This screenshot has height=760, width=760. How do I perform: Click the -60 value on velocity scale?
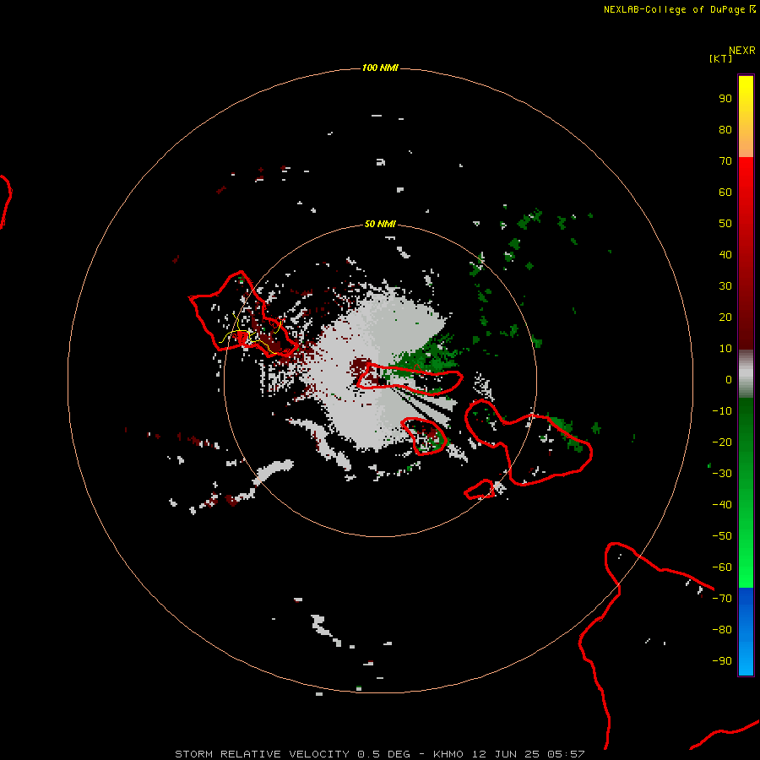(x=722, y=567)
